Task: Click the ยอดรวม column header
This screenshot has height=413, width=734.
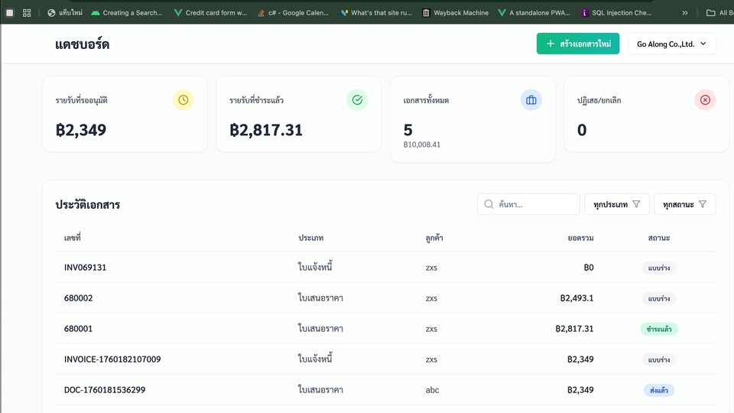Action: point(580,239)
